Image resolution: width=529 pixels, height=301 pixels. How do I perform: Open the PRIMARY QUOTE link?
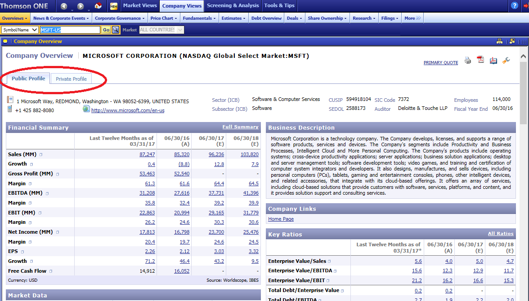[440, 63]
